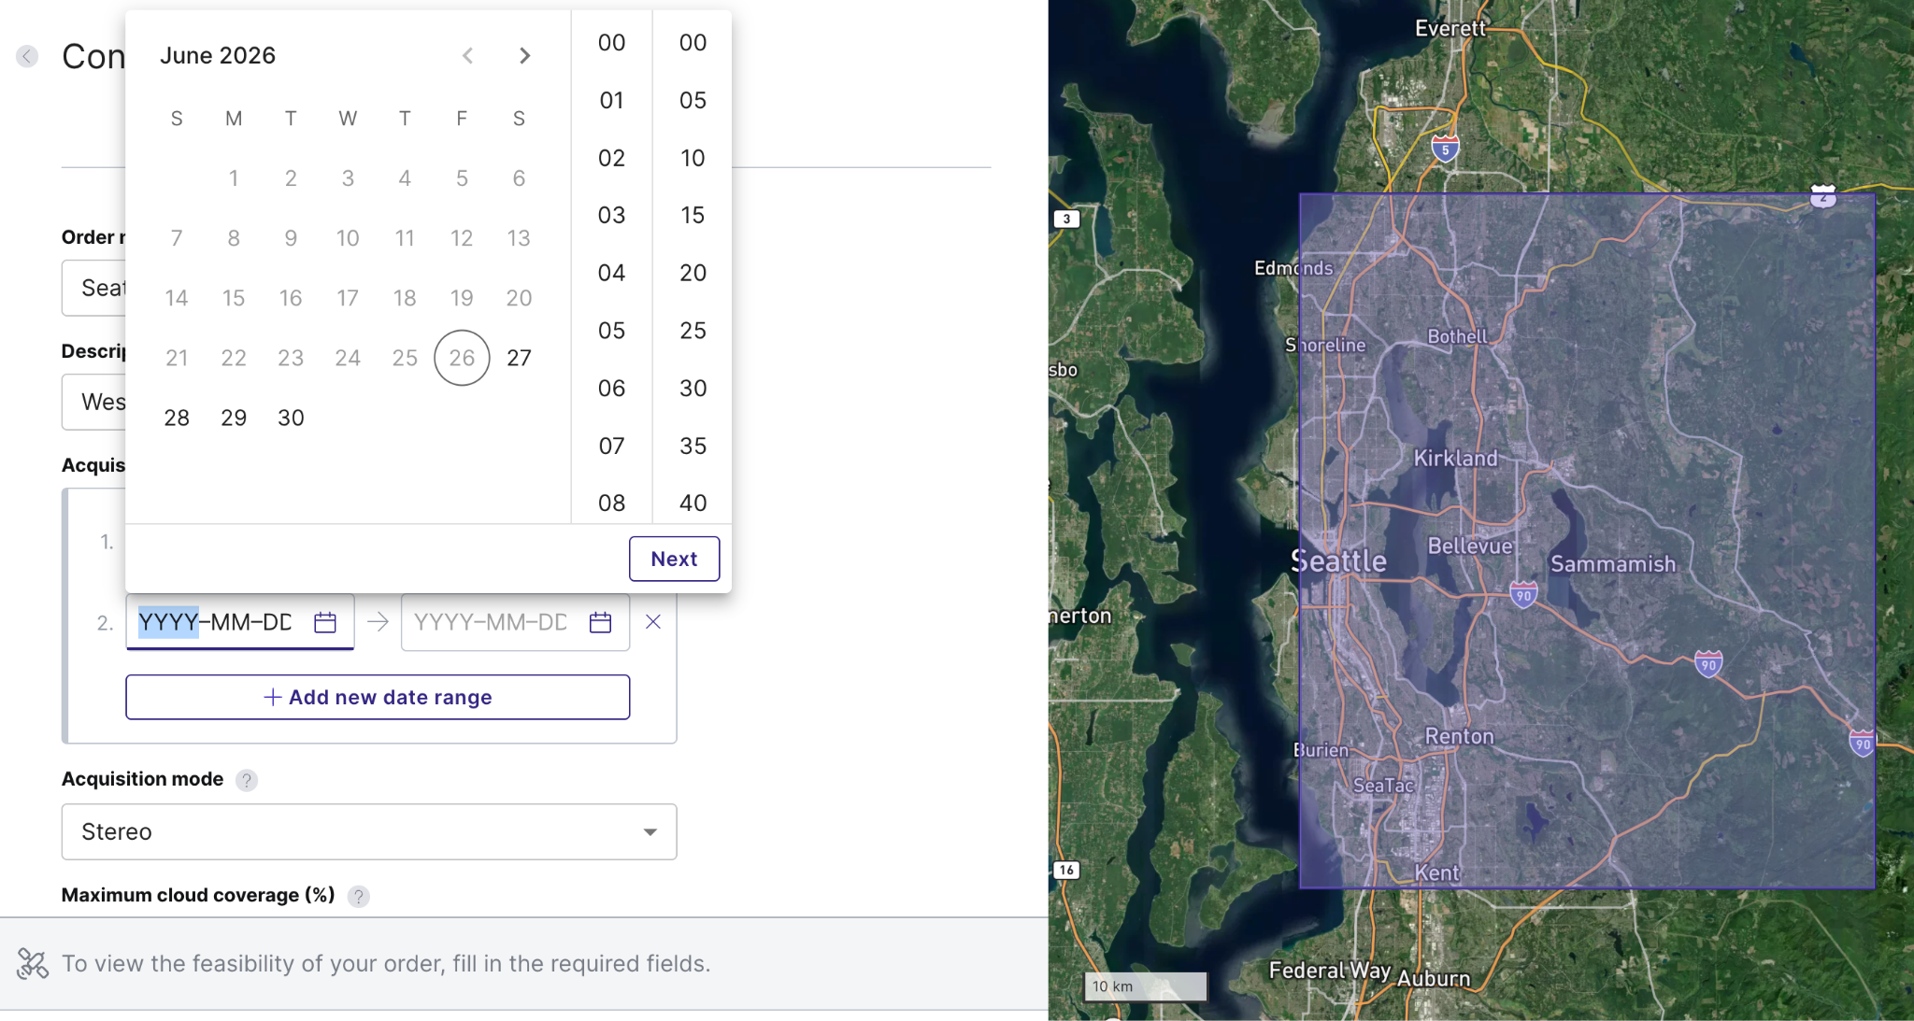Screen dimensions: 1914x1021
Task: Open the end date calendar icon
Action: tap(601, 622)
